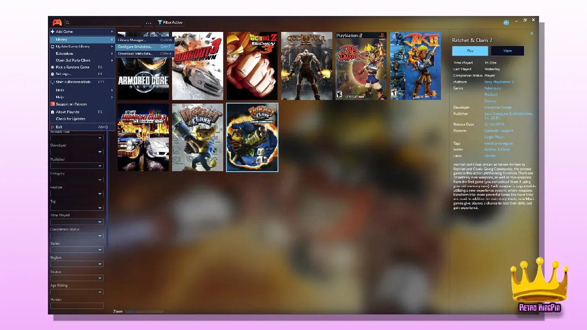This screenshot has height=330, width=587.
Task: Select the highlighted Ratchet & Clank Going Commando cover
Action: click(252, 137)
